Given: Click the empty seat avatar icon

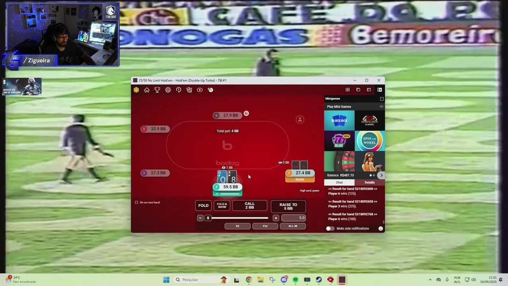Looking at the screenshot, I should [300, 120].
